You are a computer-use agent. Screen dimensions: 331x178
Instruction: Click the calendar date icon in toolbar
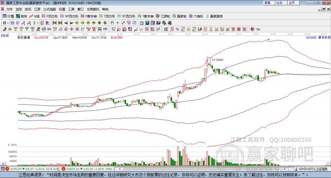coord(142,23)
